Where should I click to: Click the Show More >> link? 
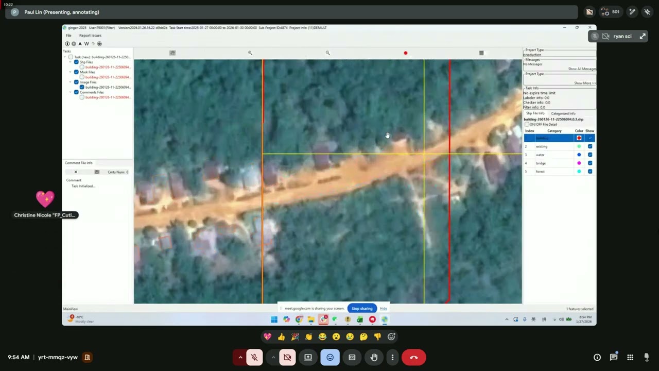pos(584,83)
